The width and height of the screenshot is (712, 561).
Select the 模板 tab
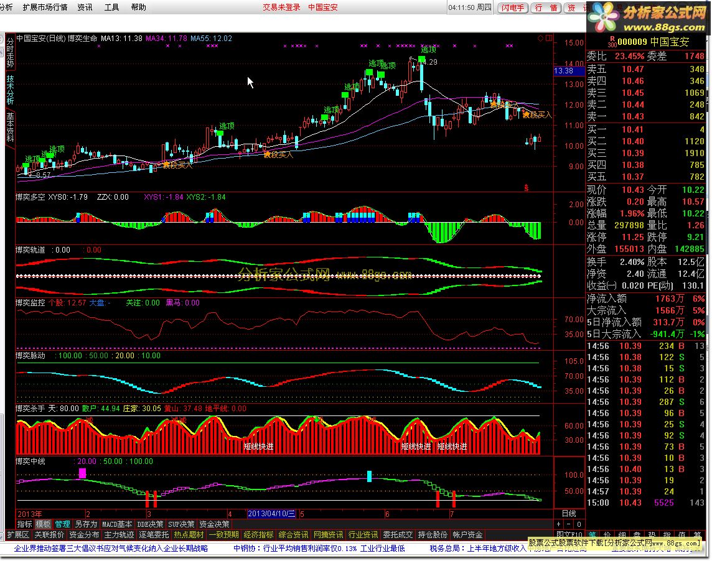pos(43,524)
